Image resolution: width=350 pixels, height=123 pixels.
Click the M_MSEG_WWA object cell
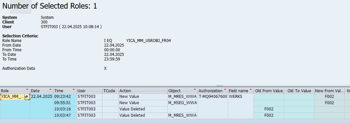(x=182, y=103)
